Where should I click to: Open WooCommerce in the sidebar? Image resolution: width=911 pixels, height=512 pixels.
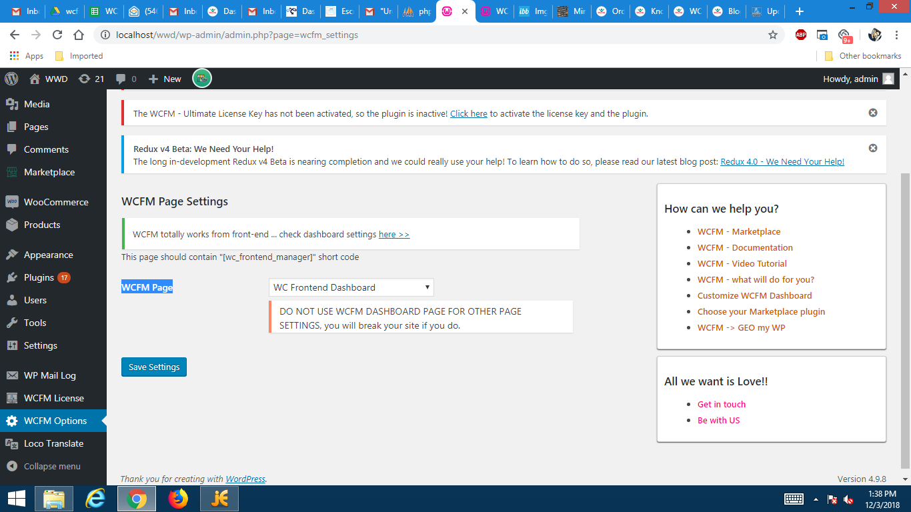click(53, 202)
